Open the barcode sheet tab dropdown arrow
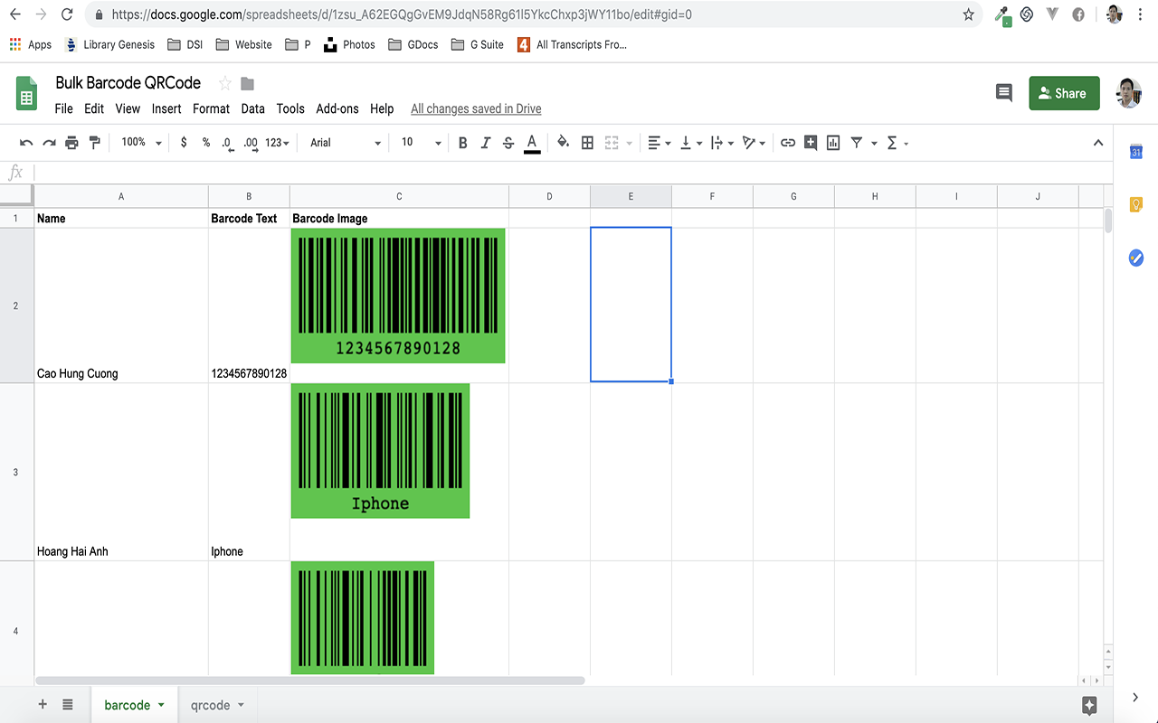Image resolution: width=1158 pixels, height=723 pixels. tap(161, 705)
